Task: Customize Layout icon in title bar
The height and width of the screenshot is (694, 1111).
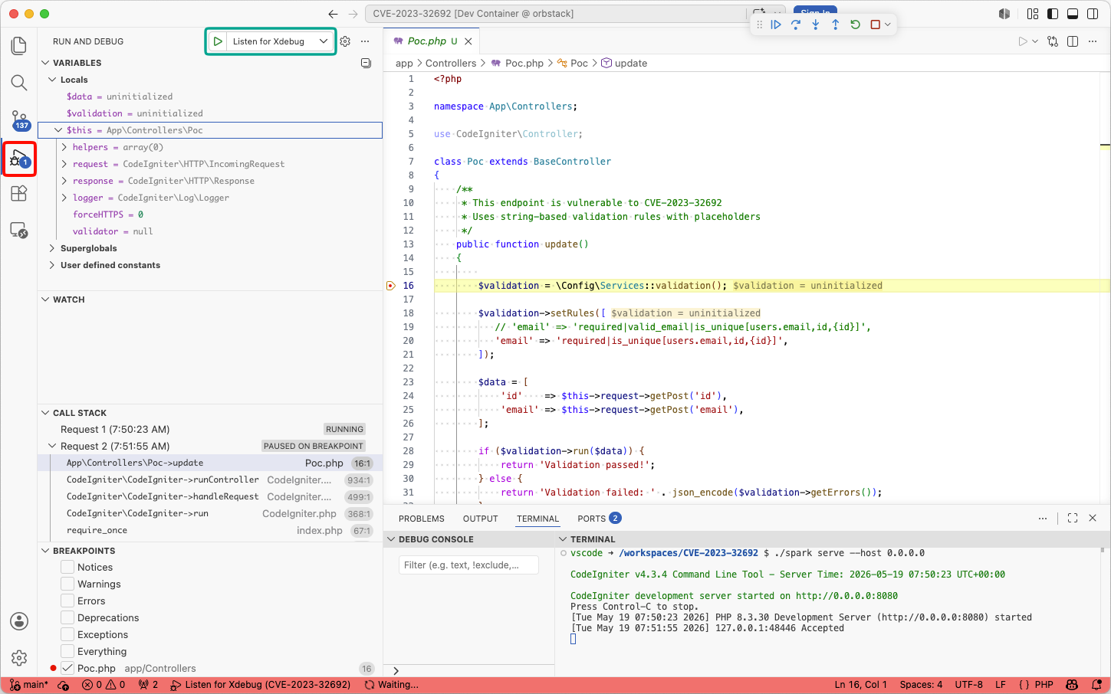Action: pyautogui.click(x=1033, y=14)
